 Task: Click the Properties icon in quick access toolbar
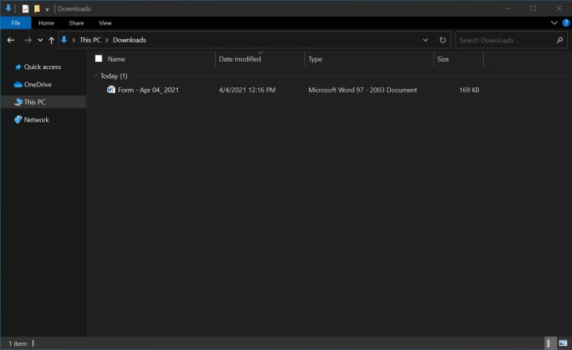pyautogui.click(x=25, y=9)
